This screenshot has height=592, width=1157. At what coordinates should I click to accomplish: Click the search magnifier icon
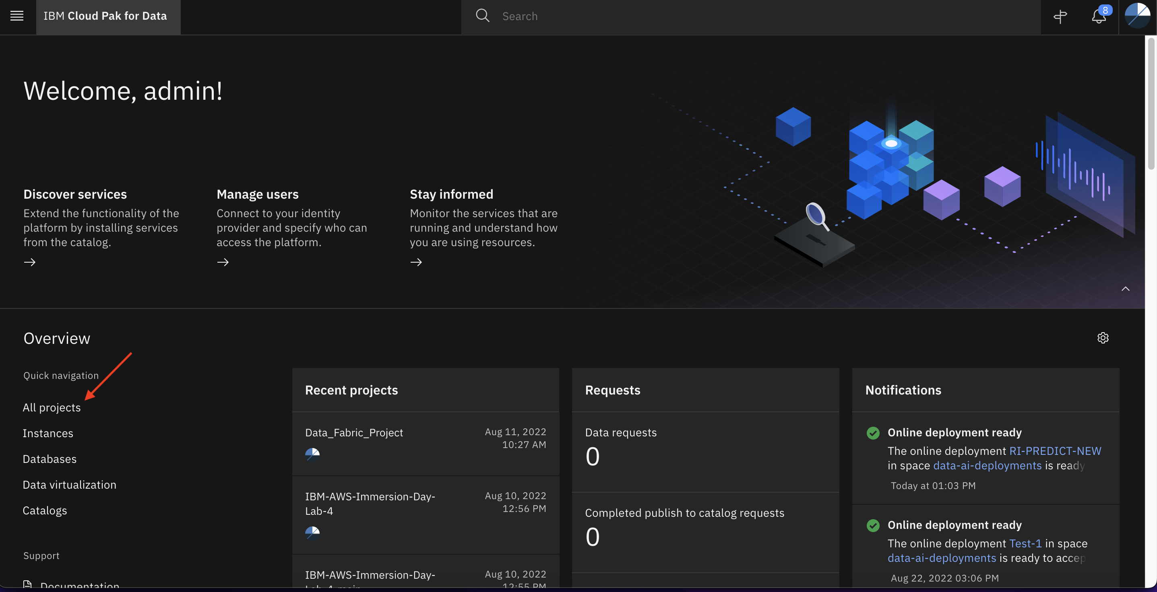[x=482, y=16]
